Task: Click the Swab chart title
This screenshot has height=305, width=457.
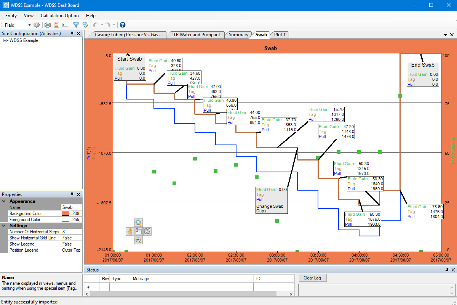Action: point(270,48)
